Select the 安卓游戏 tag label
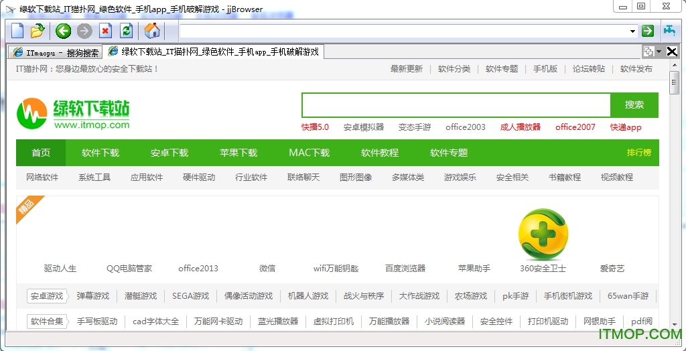 tap(46, 296)
